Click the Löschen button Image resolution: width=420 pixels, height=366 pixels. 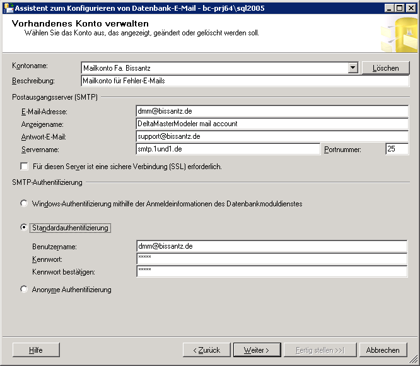click(385, 68)
